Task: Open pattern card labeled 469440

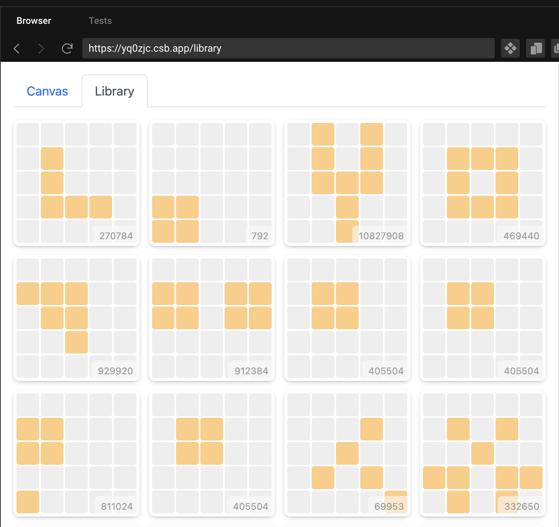Action: (x=483, y=183)
